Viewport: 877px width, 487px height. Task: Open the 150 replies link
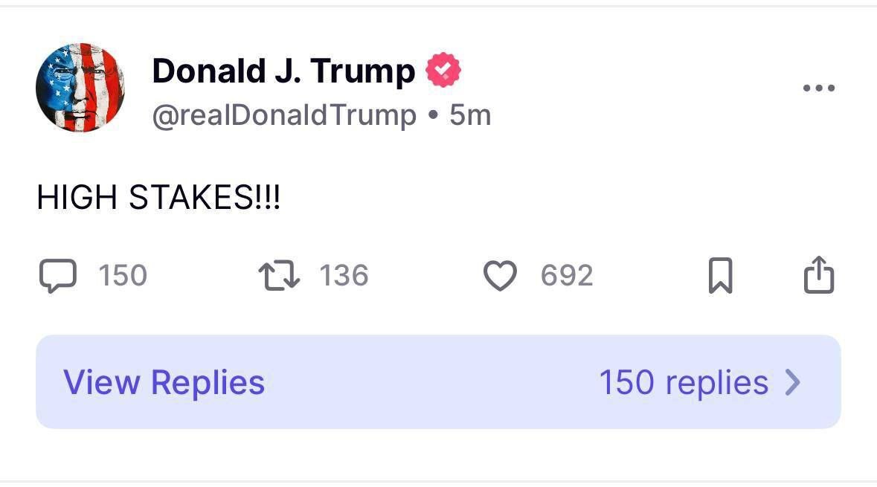coord(684,382)
